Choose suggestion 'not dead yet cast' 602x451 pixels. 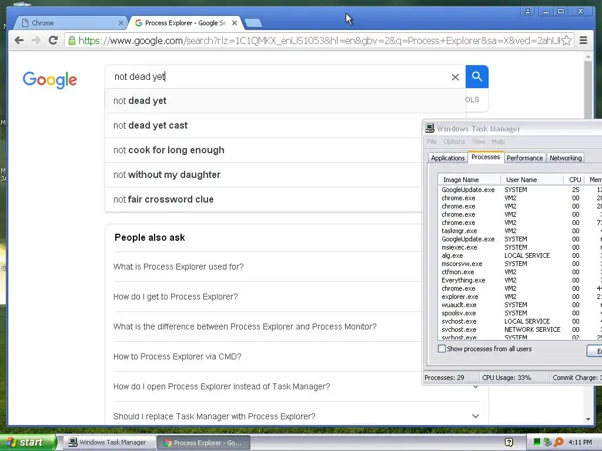pyautogui.click(x=263, y=126)
